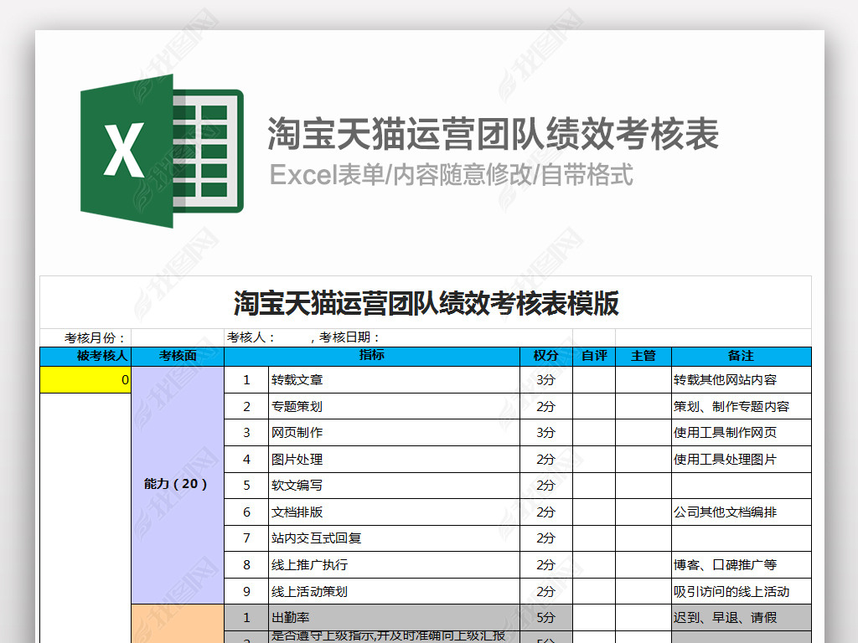Click the 主管 column header
This screenshot has height=643, width=858.
(643, 356)
